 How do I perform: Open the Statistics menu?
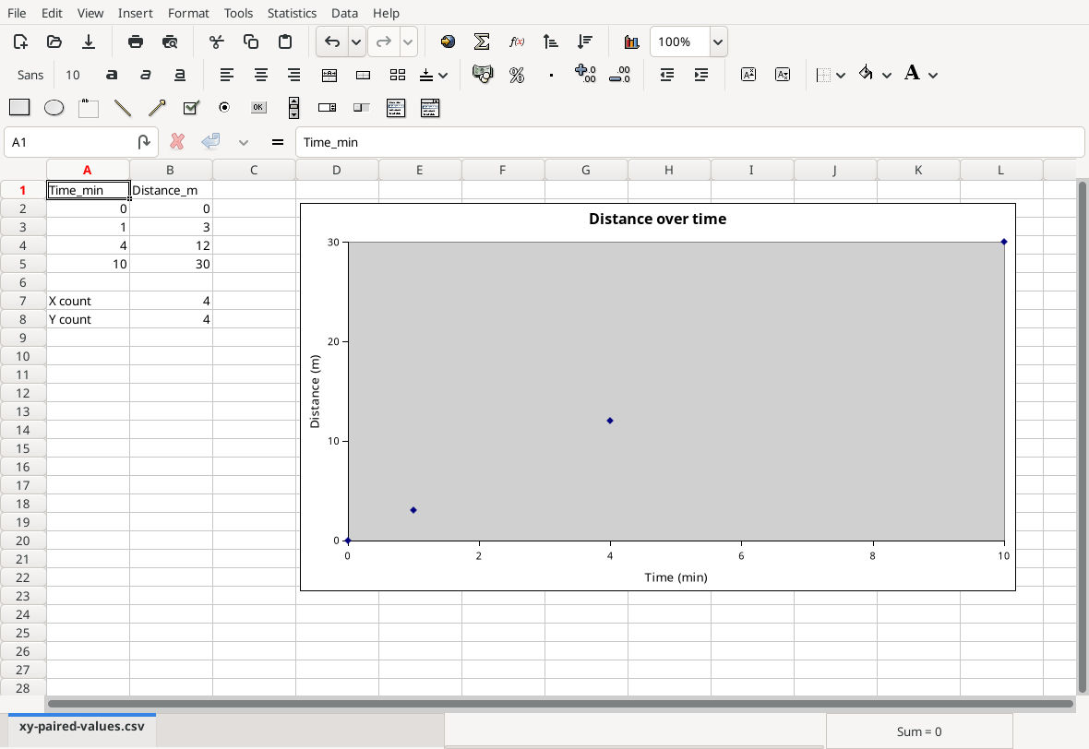pos(292,13)
